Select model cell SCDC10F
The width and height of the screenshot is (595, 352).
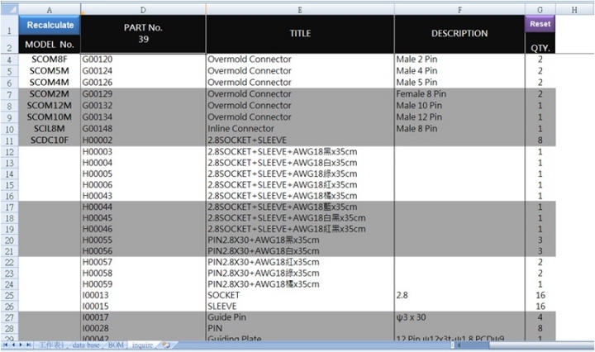click(50, 140)
